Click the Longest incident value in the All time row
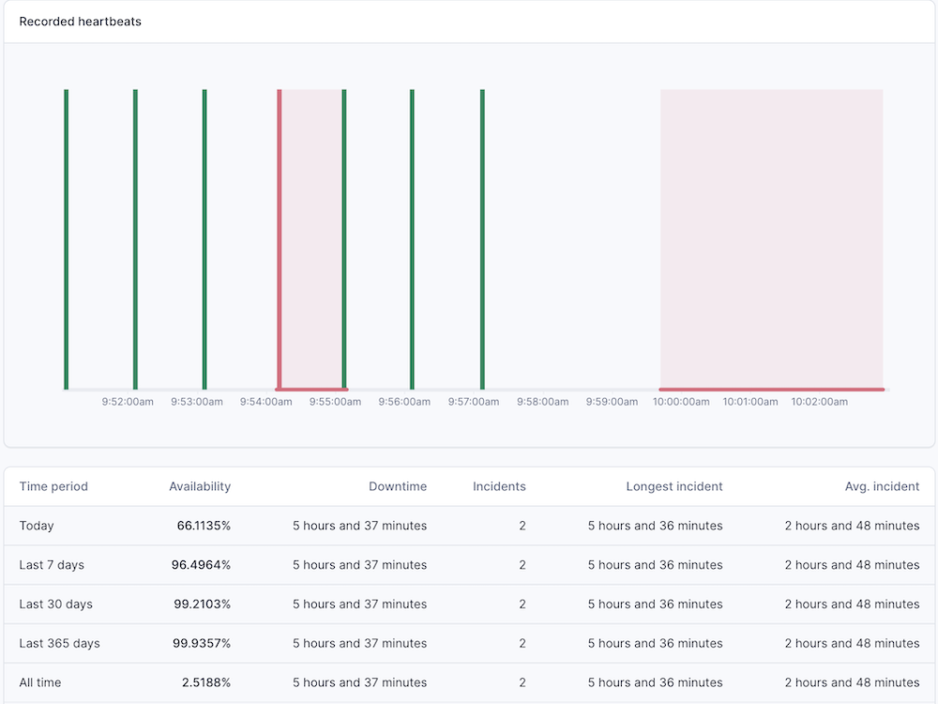 pyautogui.click(x=655, y=682)
